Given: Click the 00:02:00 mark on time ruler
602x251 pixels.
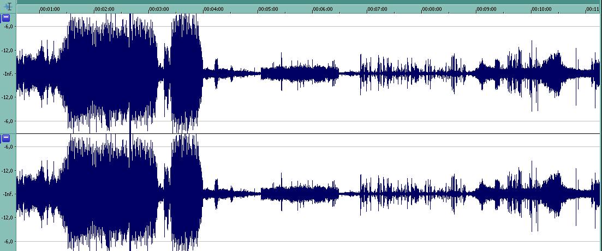Looking at the screenshot, I should coord(104,9).
